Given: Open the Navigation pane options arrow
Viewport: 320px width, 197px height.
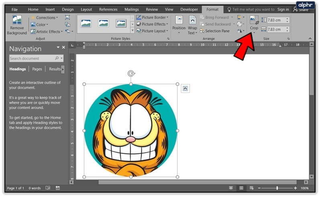Looking at the screenshot, I should click(58, 47).
